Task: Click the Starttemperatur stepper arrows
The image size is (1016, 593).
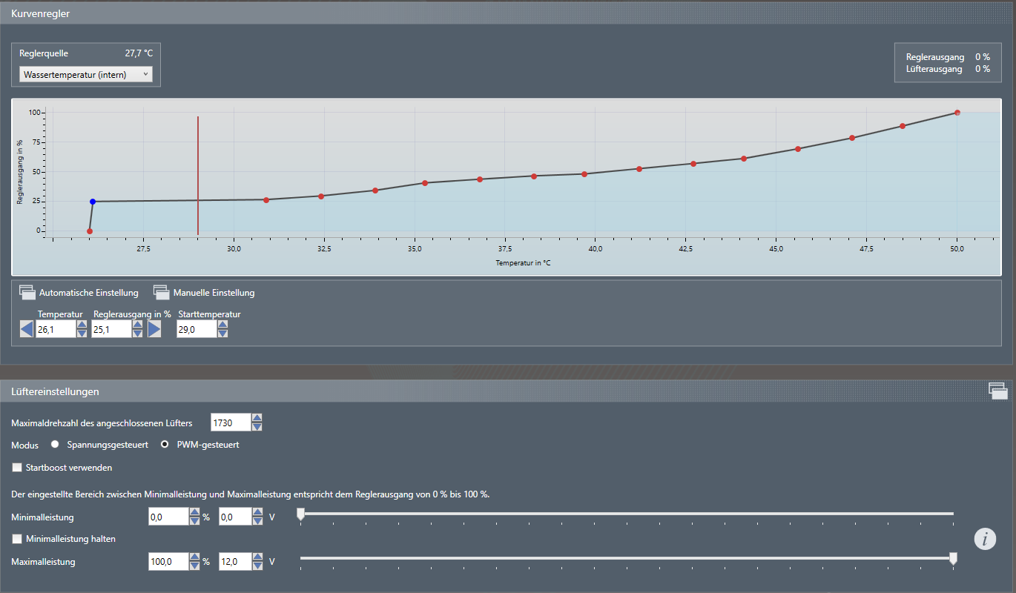Action: click(222, 328)
